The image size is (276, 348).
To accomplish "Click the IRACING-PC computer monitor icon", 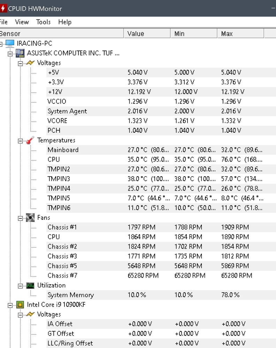I will point(10,43).
